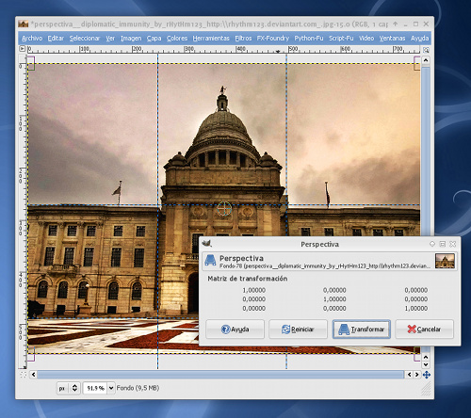Open the Seleccionar menu
The height and width of the screenshot is (418, 471).
coord(85,39)
